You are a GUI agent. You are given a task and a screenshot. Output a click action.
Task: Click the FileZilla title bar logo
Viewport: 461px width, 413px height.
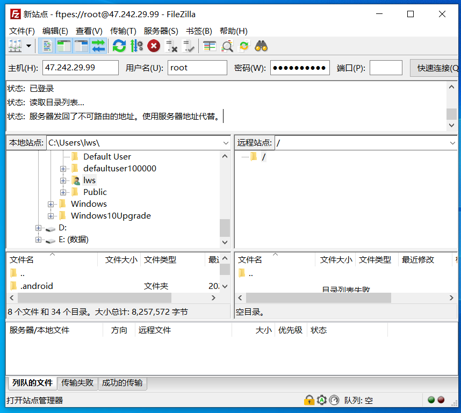tap(15, 14)
